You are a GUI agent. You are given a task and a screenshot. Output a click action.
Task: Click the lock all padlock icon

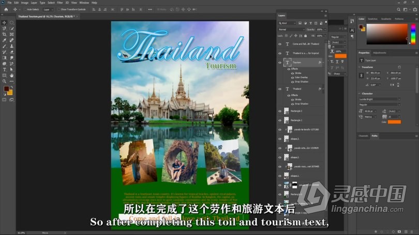[305, 36]
